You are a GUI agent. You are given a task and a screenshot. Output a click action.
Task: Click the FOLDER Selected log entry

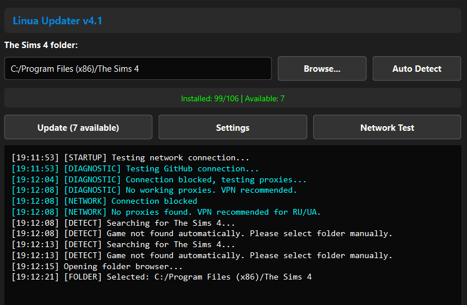161,277
